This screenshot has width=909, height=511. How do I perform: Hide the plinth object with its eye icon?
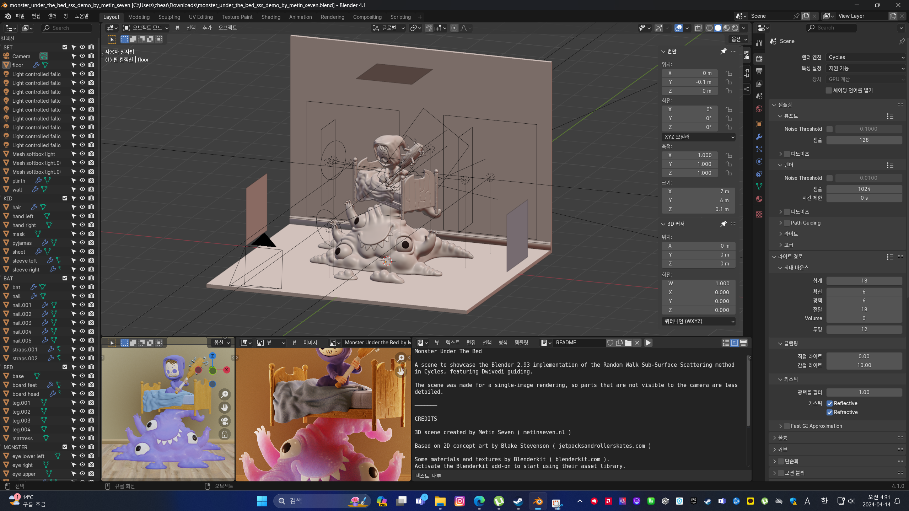(82, 181)
